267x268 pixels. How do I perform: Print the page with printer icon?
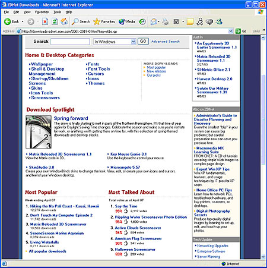pyautogui.click(x=166, y=21)
